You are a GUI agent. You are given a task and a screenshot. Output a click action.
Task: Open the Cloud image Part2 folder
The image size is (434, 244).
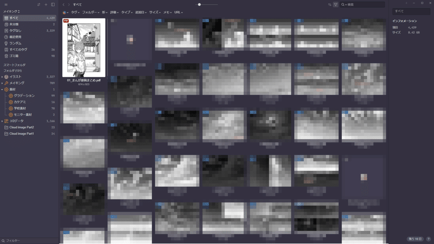click(x=29, y=127)
